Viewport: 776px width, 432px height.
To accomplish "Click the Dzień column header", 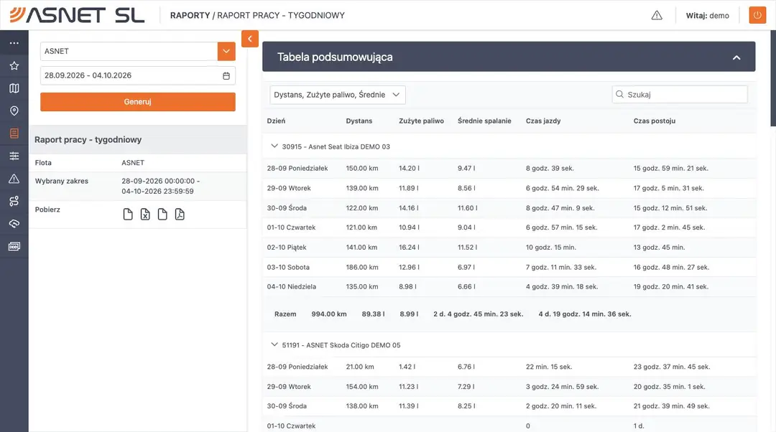I will [276, 121].
